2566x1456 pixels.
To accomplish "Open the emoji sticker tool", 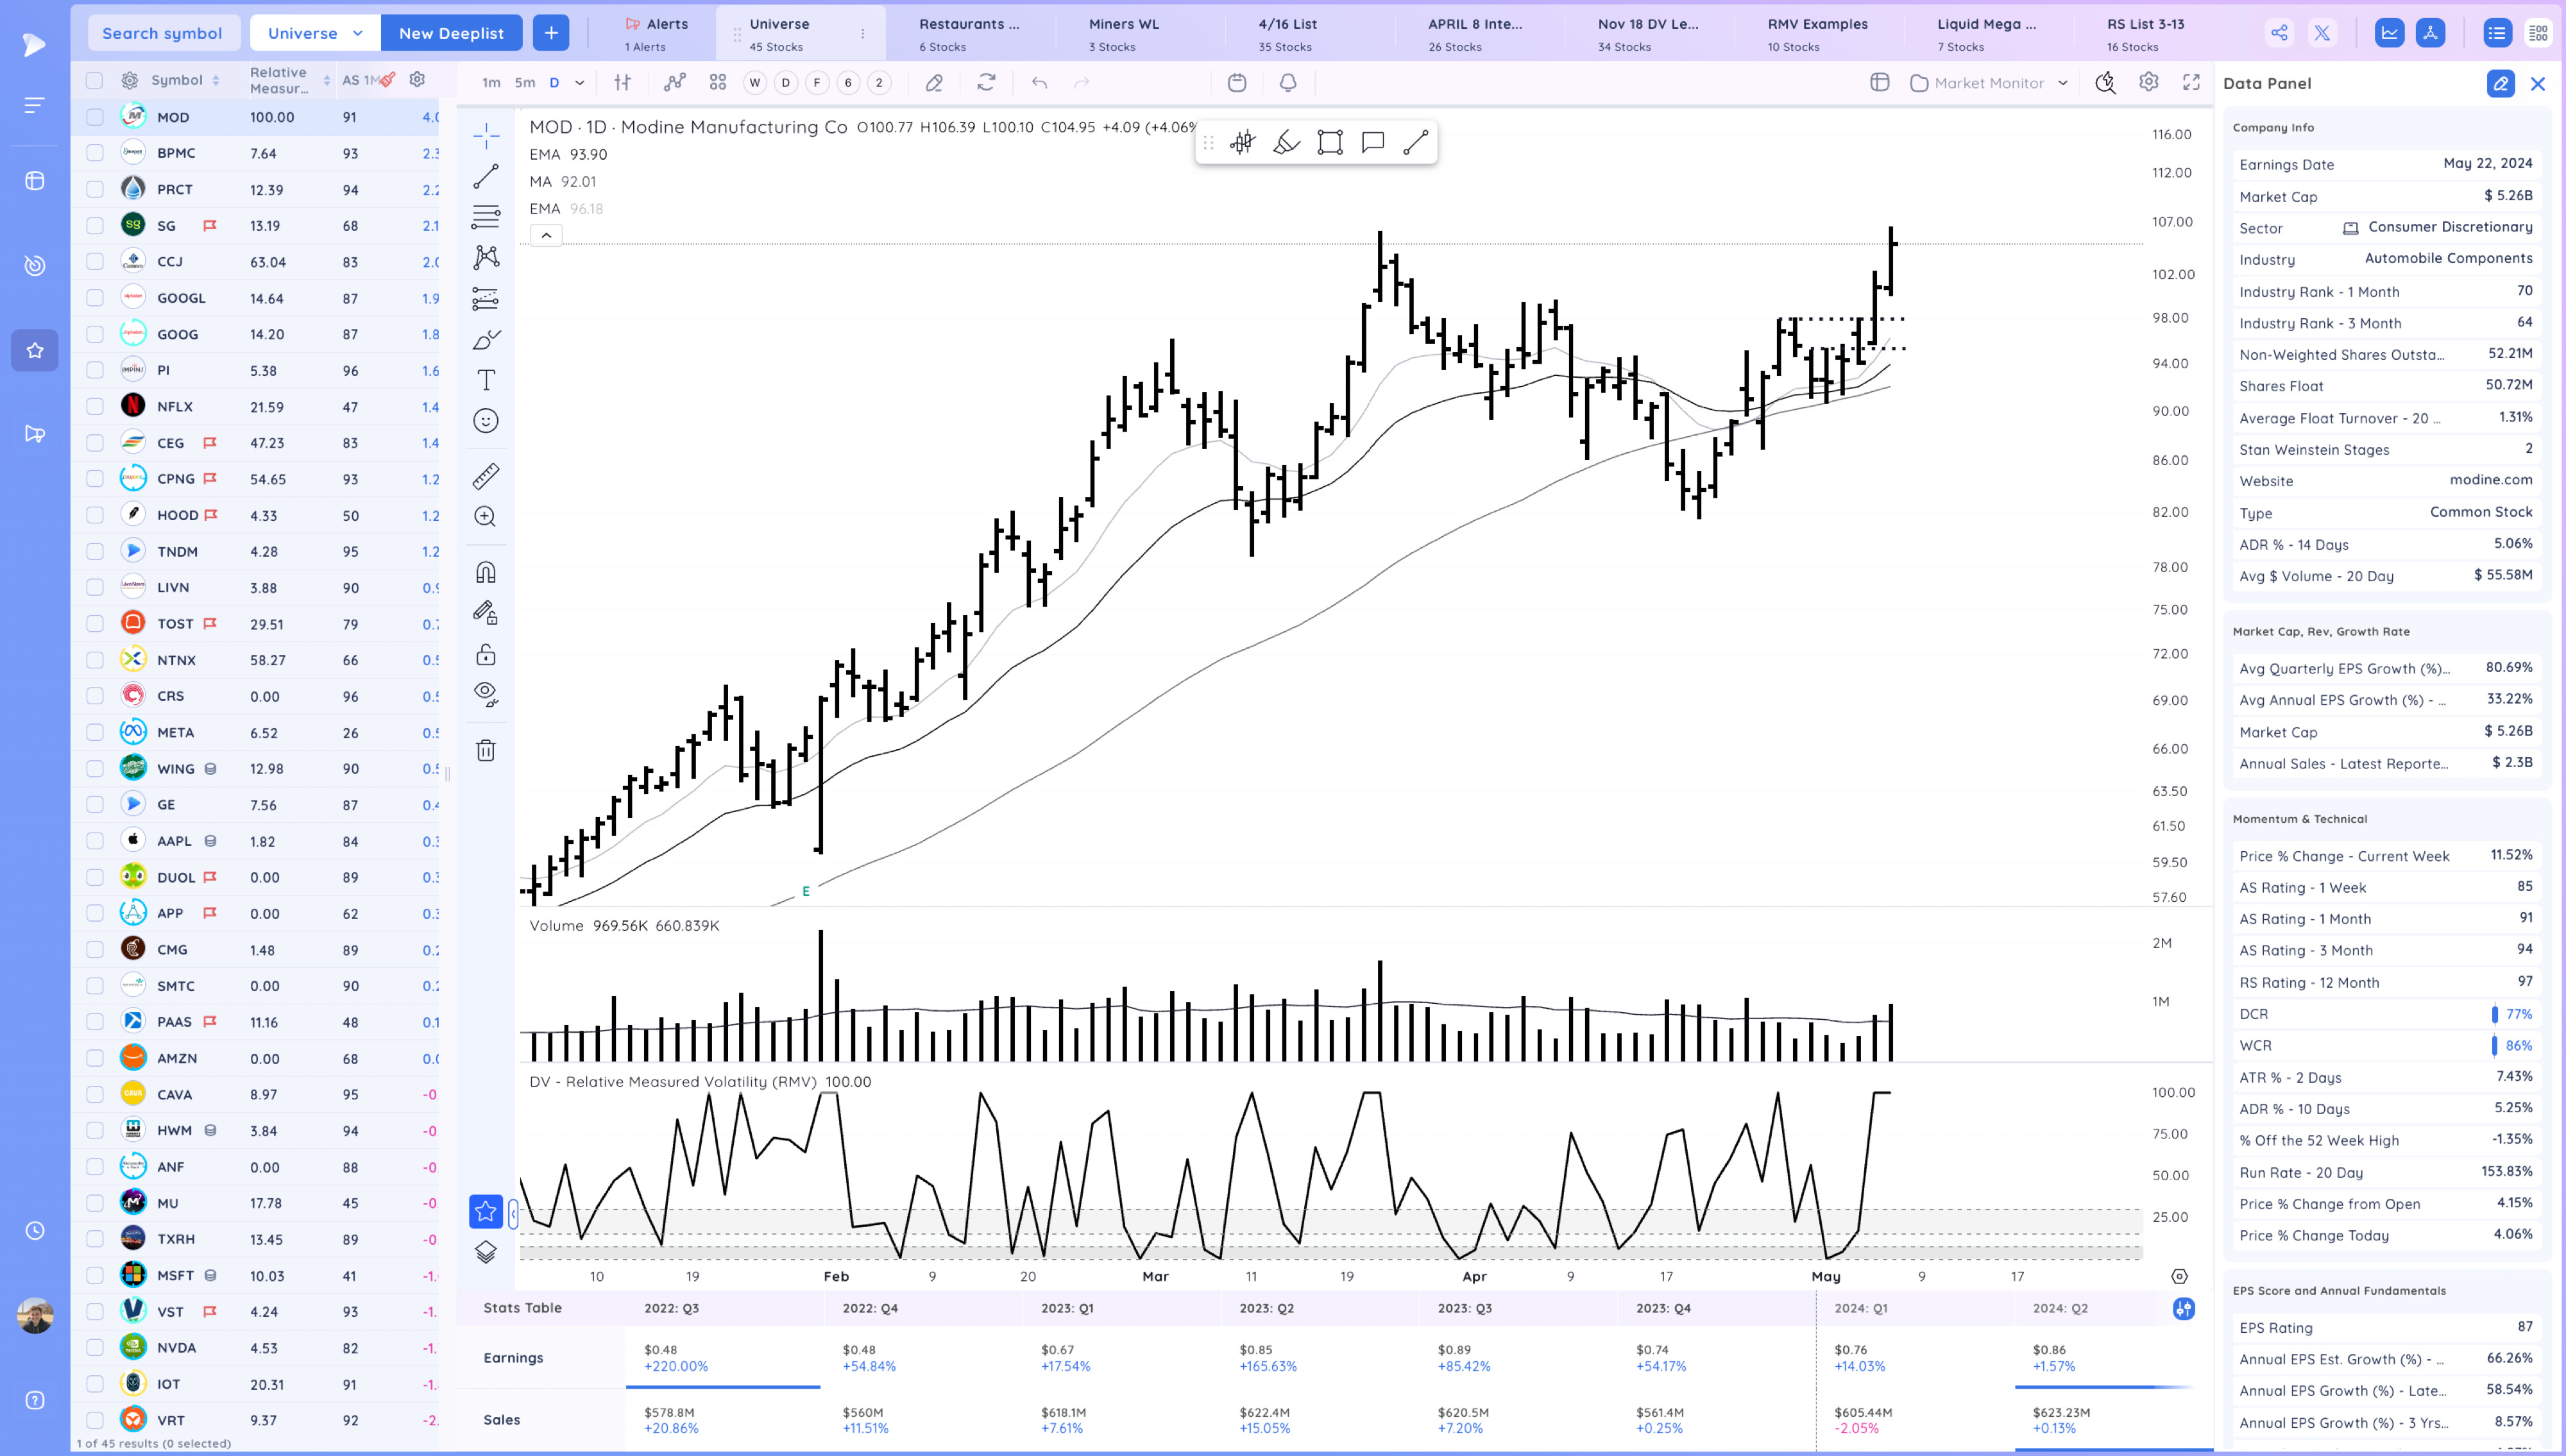I will pyautogui.click(x=486, y=421).
